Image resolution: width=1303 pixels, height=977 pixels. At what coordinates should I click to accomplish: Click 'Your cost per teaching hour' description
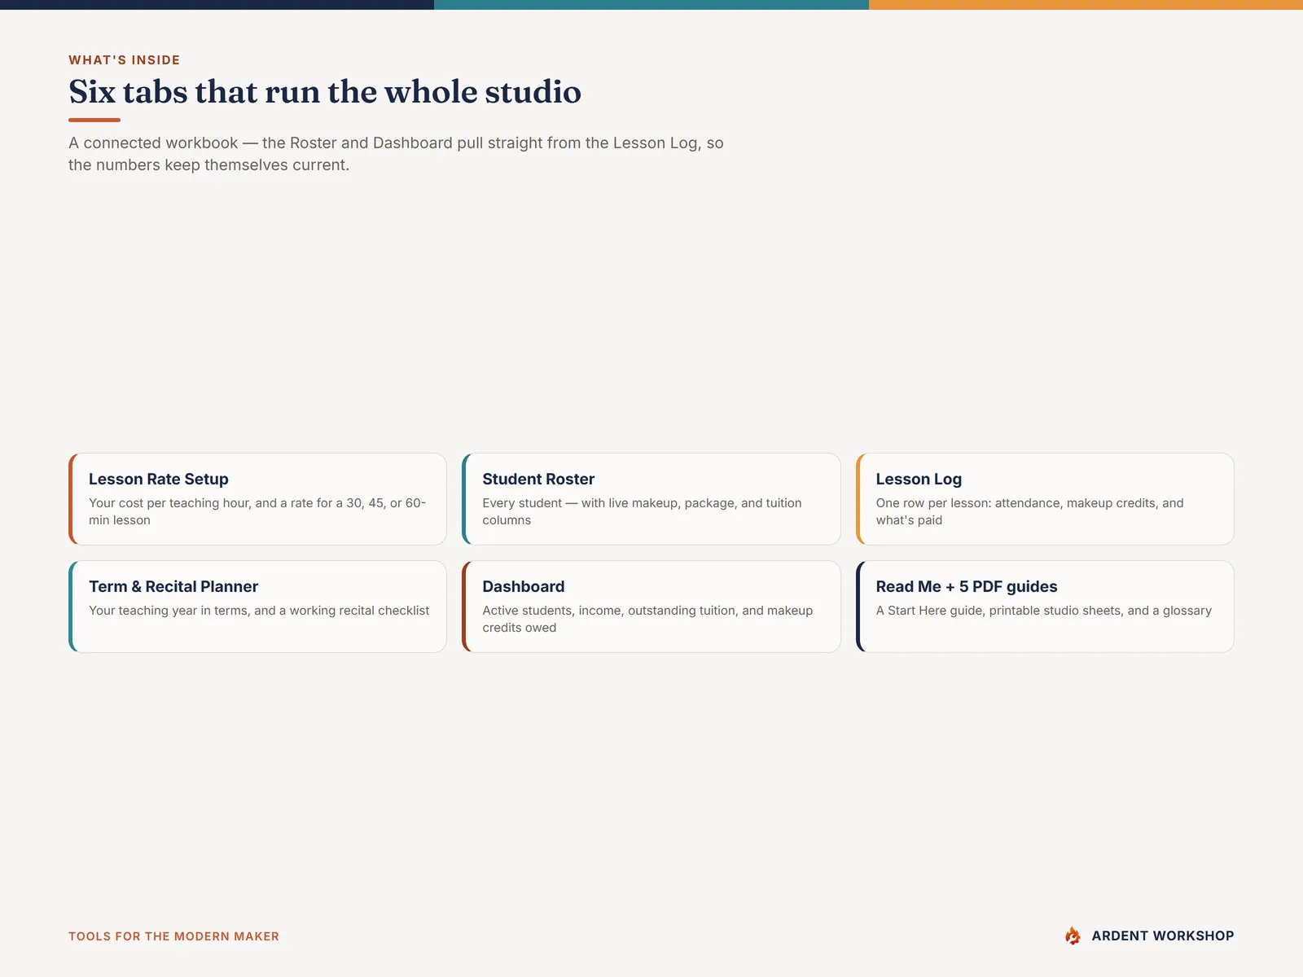pos(257,511)
